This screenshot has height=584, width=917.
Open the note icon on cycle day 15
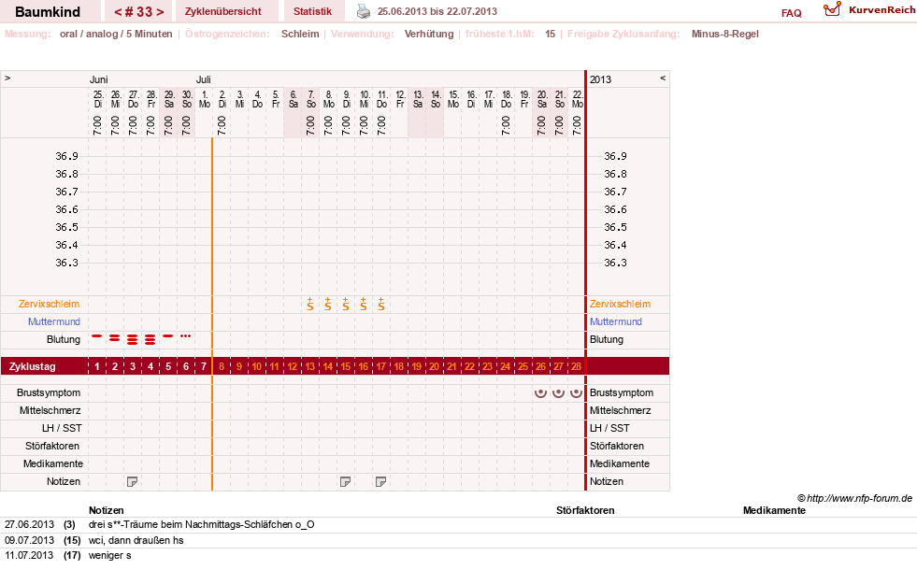(345, 482)
